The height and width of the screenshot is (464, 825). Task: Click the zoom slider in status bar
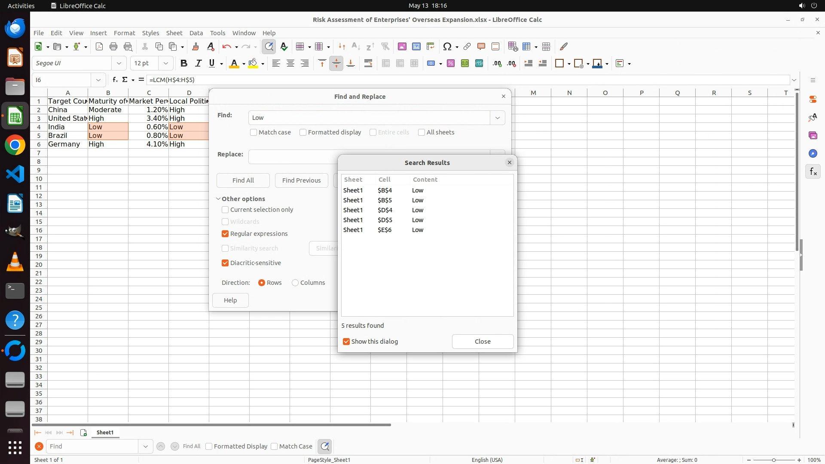pyautogui.click(x=773, y=460)
